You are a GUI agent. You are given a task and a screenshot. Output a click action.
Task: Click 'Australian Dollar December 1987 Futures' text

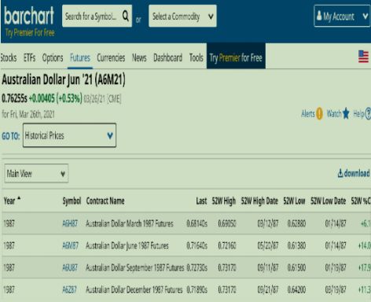(x=134, y=289)
